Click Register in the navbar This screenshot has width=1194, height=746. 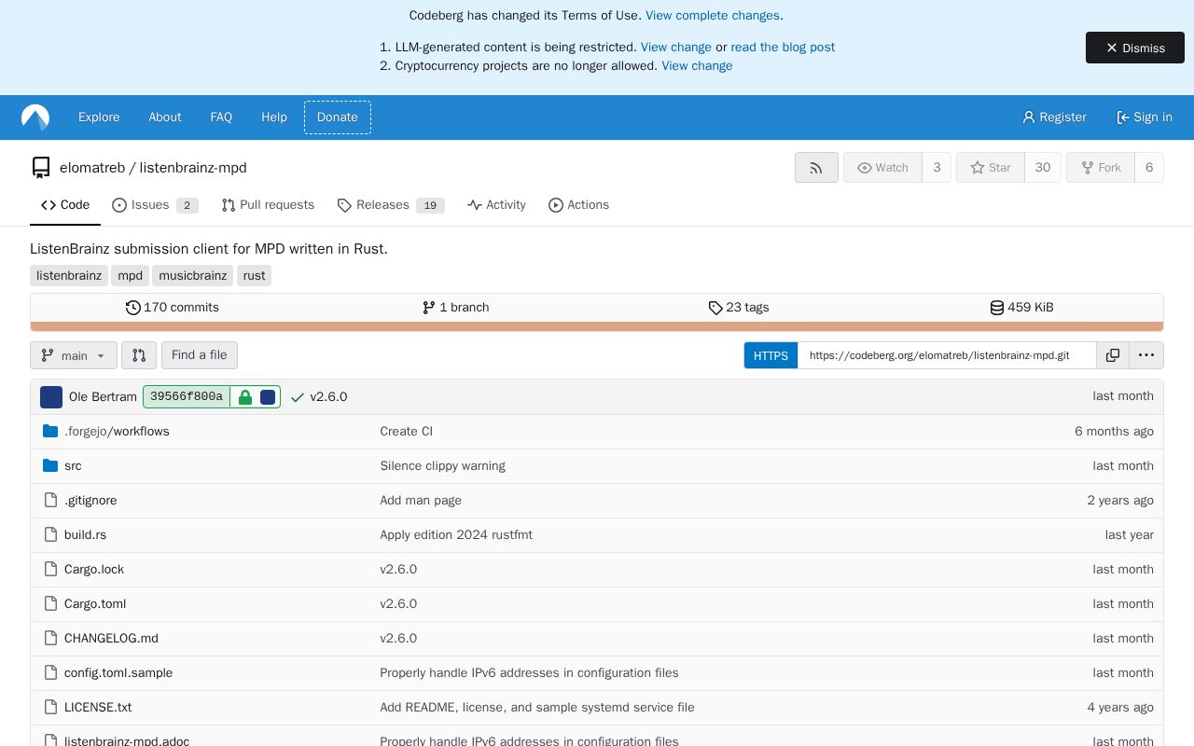point(1054,117)
